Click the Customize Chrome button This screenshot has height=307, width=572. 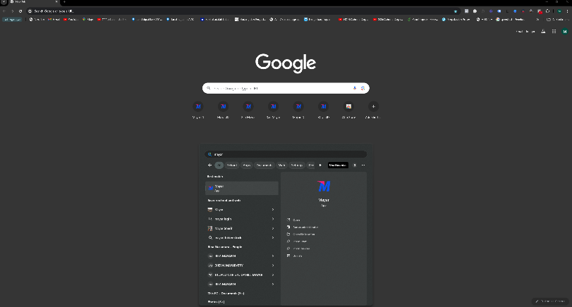[x=550, y=301]
